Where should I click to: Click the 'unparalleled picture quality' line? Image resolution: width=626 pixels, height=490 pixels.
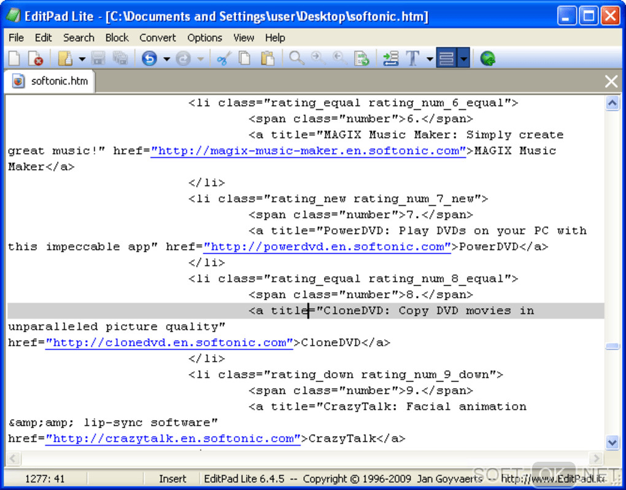[117, 327]
